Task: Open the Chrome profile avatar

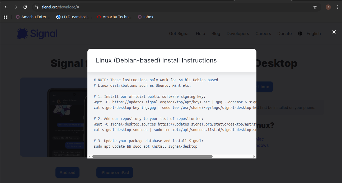Action: [x=328, y=7]
